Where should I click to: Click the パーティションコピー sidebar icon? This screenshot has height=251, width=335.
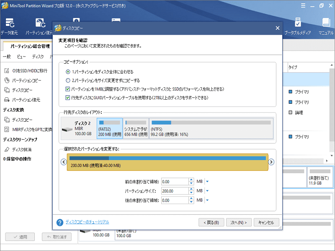(x=7, y=80)
